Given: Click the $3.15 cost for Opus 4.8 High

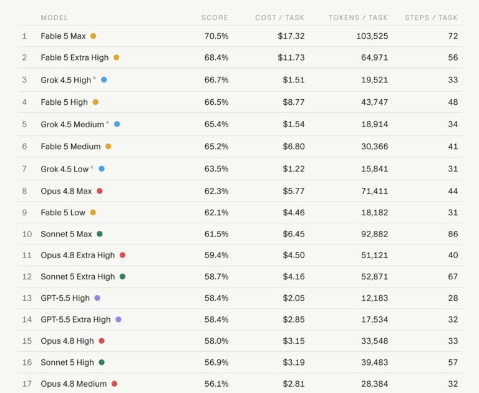Looking at the screenshot, I should click(x=294, y=341).
